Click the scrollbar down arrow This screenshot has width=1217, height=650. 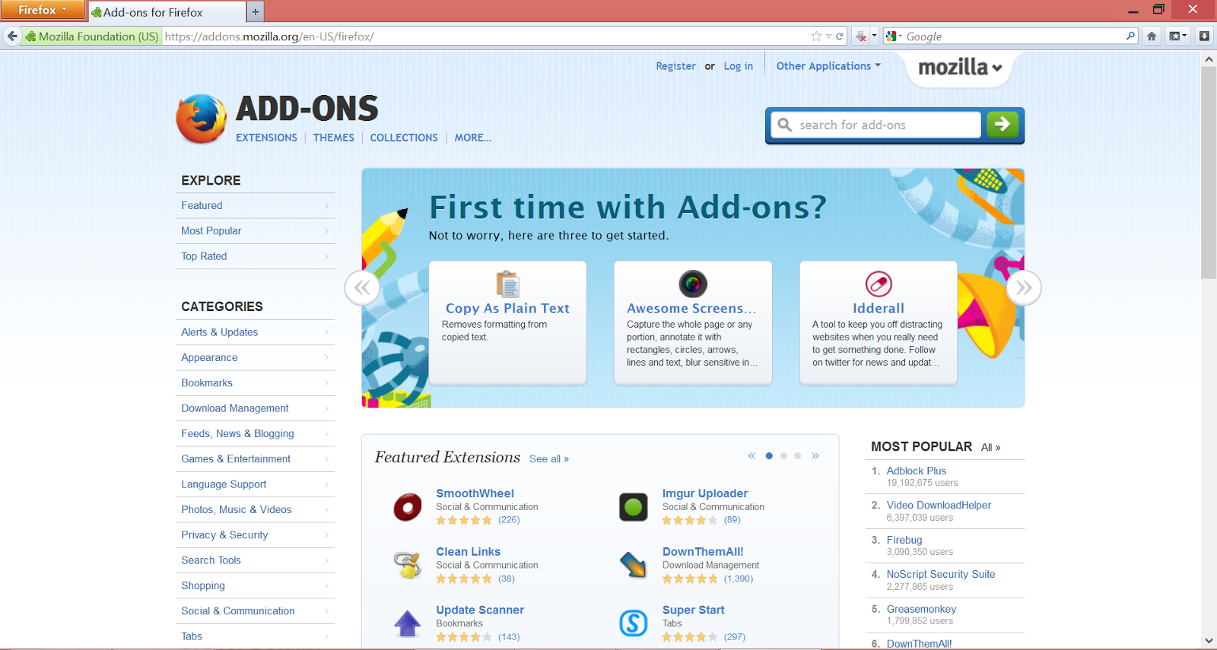pos(1209,641)
